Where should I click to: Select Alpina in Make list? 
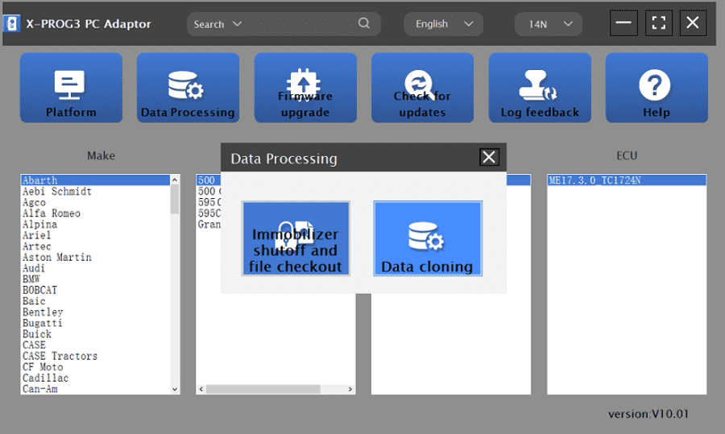(95, 224)
